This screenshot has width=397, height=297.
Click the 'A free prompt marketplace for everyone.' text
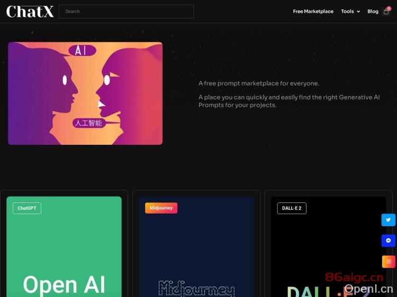pos(259,83)
